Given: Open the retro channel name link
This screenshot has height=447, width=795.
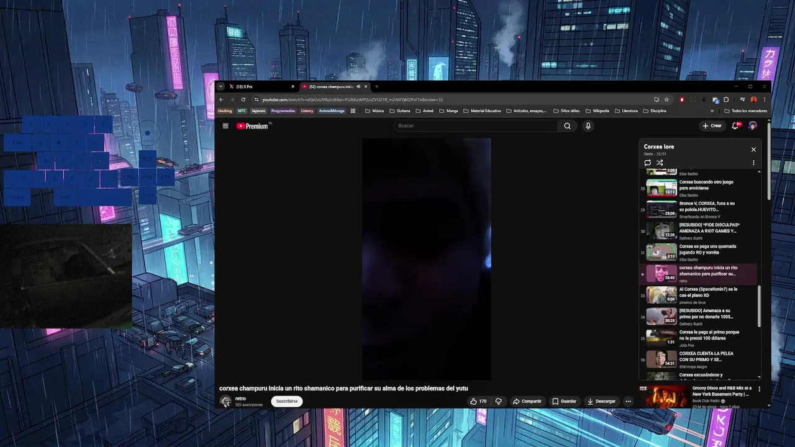Looking at the screenshot, I should [240, 399].
